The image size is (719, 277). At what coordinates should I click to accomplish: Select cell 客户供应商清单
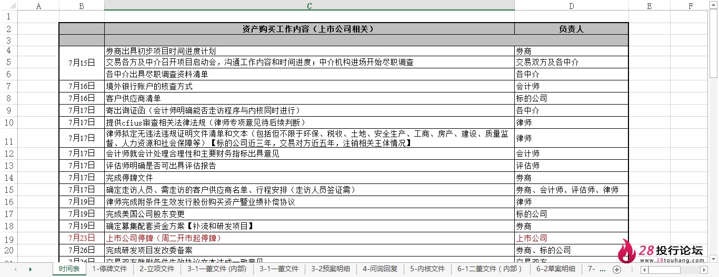coord(309,98)
